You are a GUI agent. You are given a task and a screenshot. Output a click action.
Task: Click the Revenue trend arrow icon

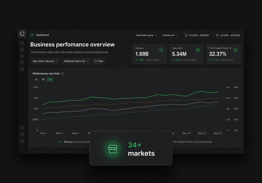pos(161,50)
